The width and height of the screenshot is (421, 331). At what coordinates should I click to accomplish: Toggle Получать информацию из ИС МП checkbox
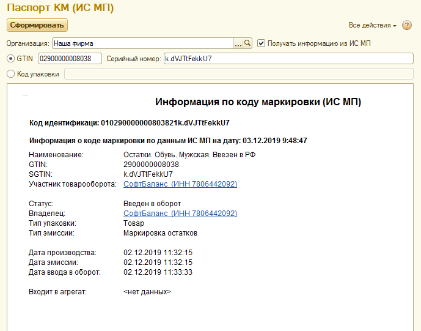262,43
